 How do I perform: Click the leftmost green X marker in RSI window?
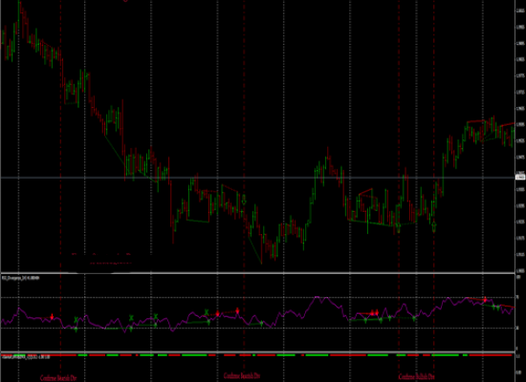pyautogui.click(x=77, y=319)
